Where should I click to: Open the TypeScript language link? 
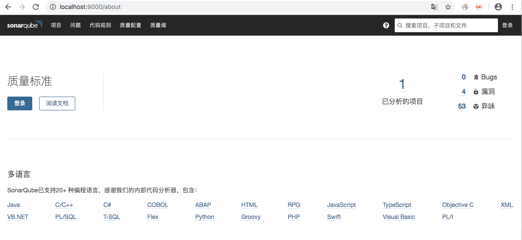pos(397,205)
